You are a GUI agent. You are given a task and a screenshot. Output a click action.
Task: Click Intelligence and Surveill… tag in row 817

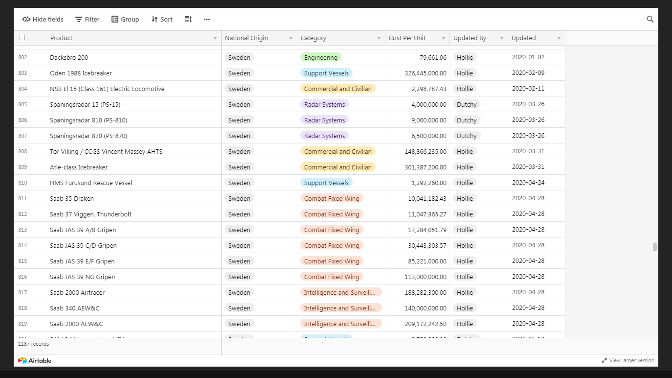(x=341, y=292)
